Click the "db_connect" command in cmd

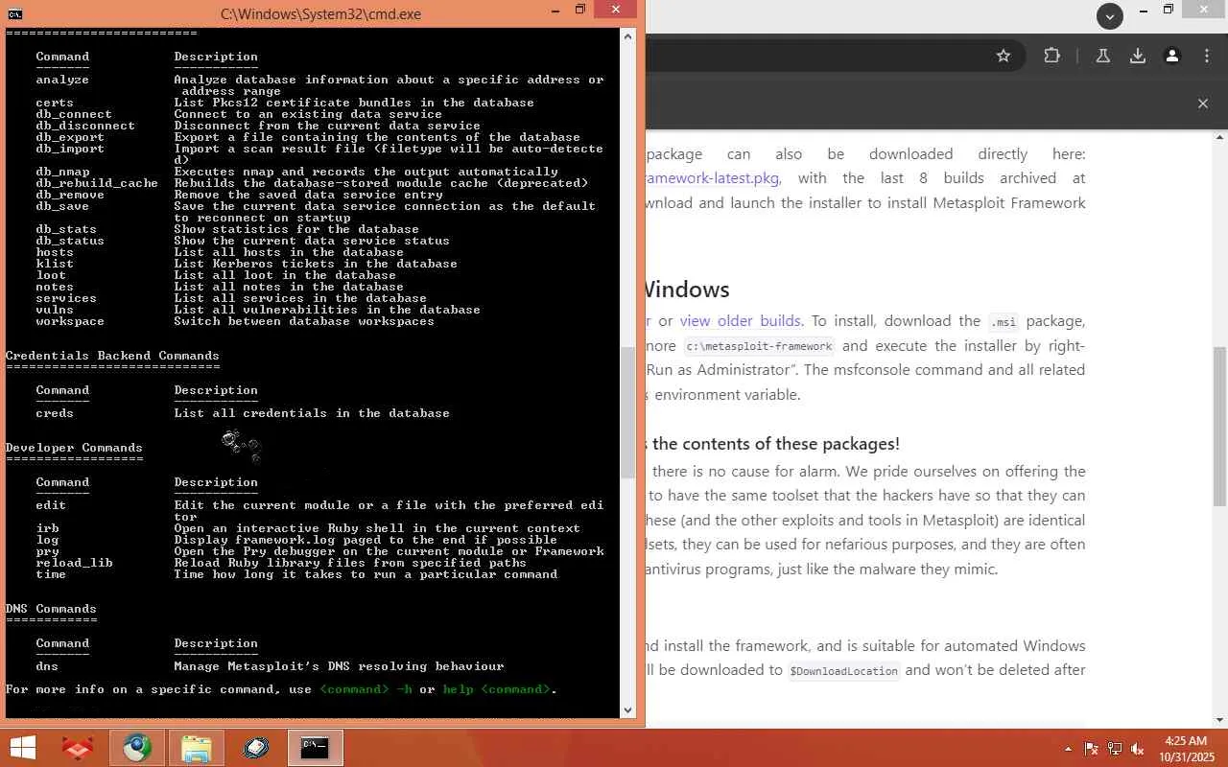coord(74,114)
